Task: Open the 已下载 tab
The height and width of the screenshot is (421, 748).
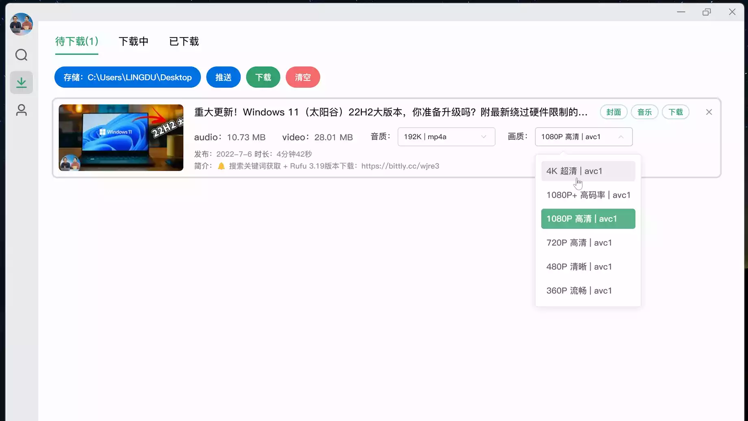Action: [184, 41]
